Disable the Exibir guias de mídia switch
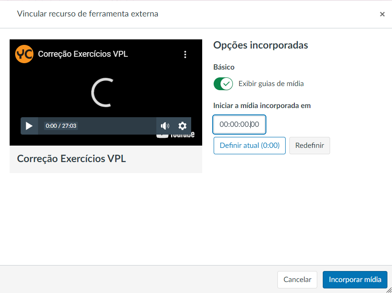Screen dimensions: 392x293 pyautogui.click(x=223, y=84)
